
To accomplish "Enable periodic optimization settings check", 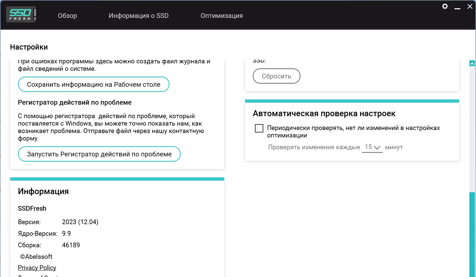I will [x=259, y=128].
